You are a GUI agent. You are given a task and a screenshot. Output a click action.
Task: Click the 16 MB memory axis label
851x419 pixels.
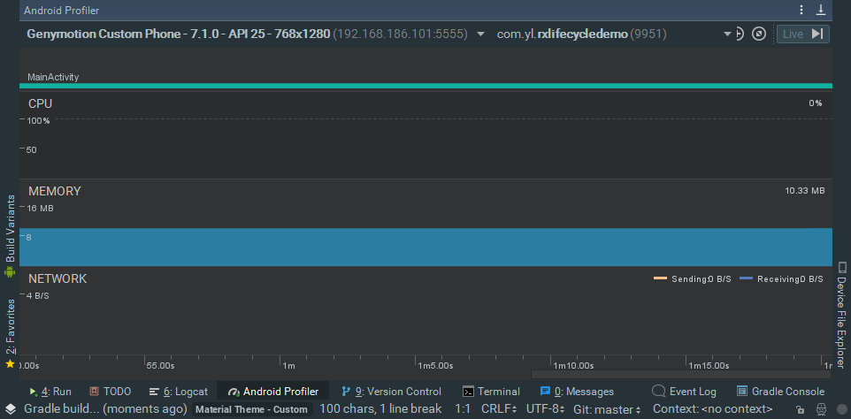[x=40, y=208]
